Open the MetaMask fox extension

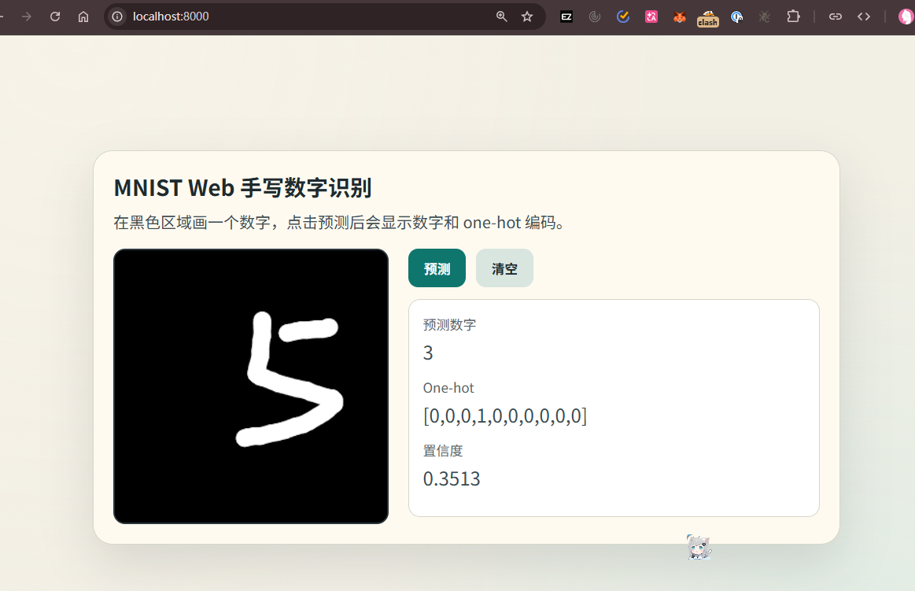680,17
